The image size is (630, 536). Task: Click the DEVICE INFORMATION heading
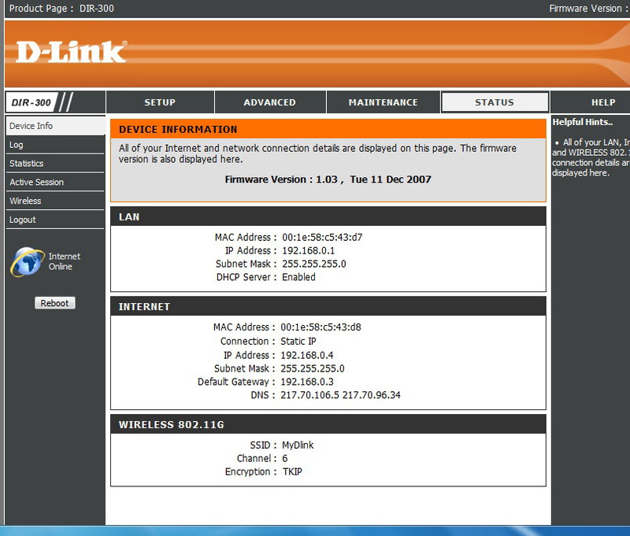pyautogui.click(x=178, y=130)
